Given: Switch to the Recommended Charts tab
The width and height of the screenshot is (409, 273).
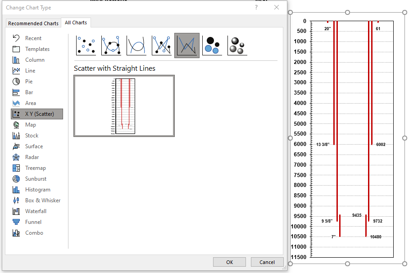Looking at the screenshot, I should coord(33,23).
